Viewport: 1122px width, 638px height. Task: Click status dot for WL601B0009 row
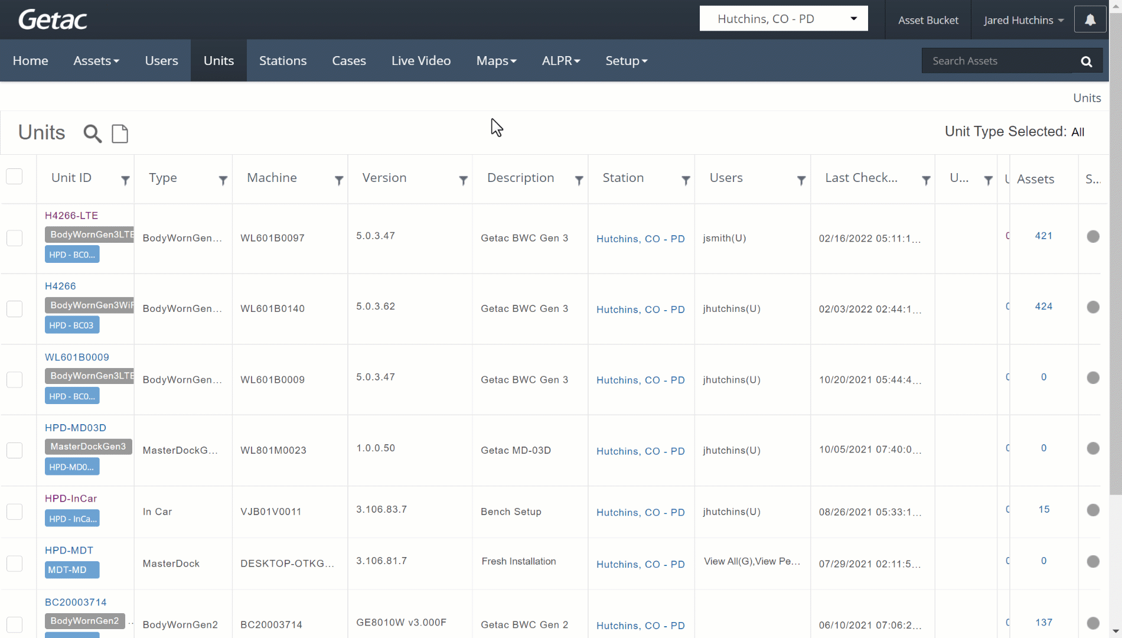click(1093, 377)
